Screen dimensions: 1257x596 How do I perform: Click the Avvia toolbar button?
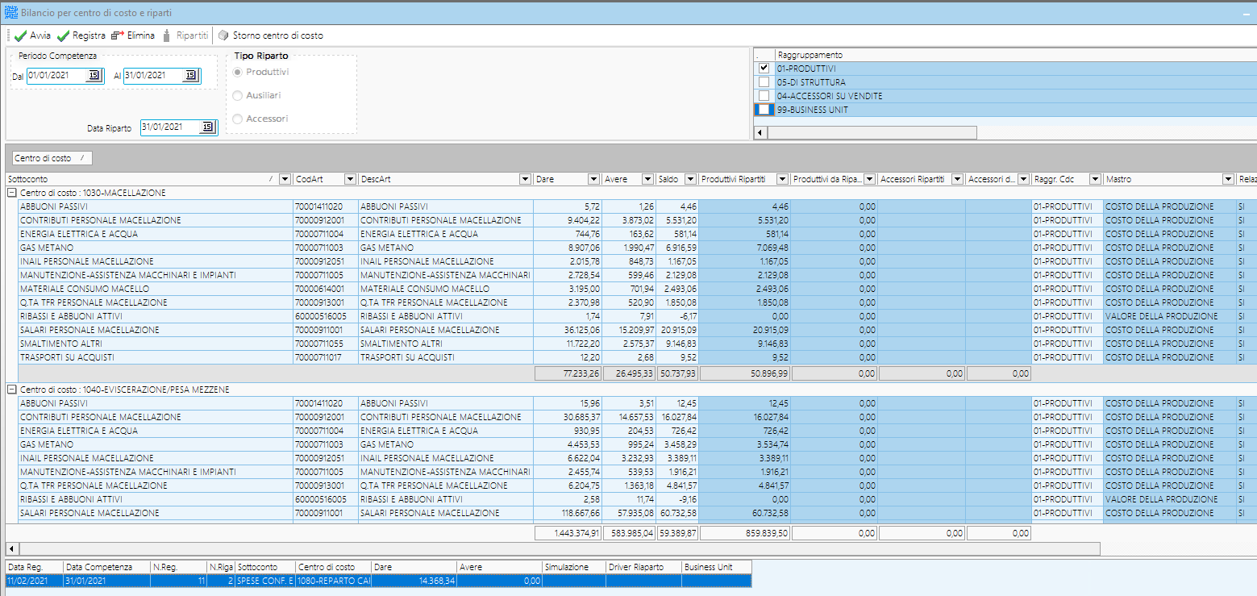pyautogui.click(x=33, y=35)
